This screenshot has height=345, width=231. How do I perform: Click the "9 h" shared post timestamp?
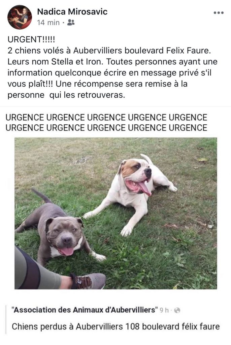[164, 310]
